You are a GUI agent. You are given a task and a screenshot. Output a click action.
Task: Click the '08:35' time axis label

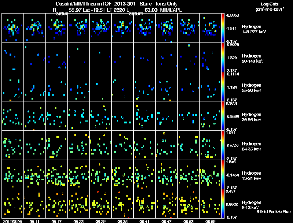122,221
